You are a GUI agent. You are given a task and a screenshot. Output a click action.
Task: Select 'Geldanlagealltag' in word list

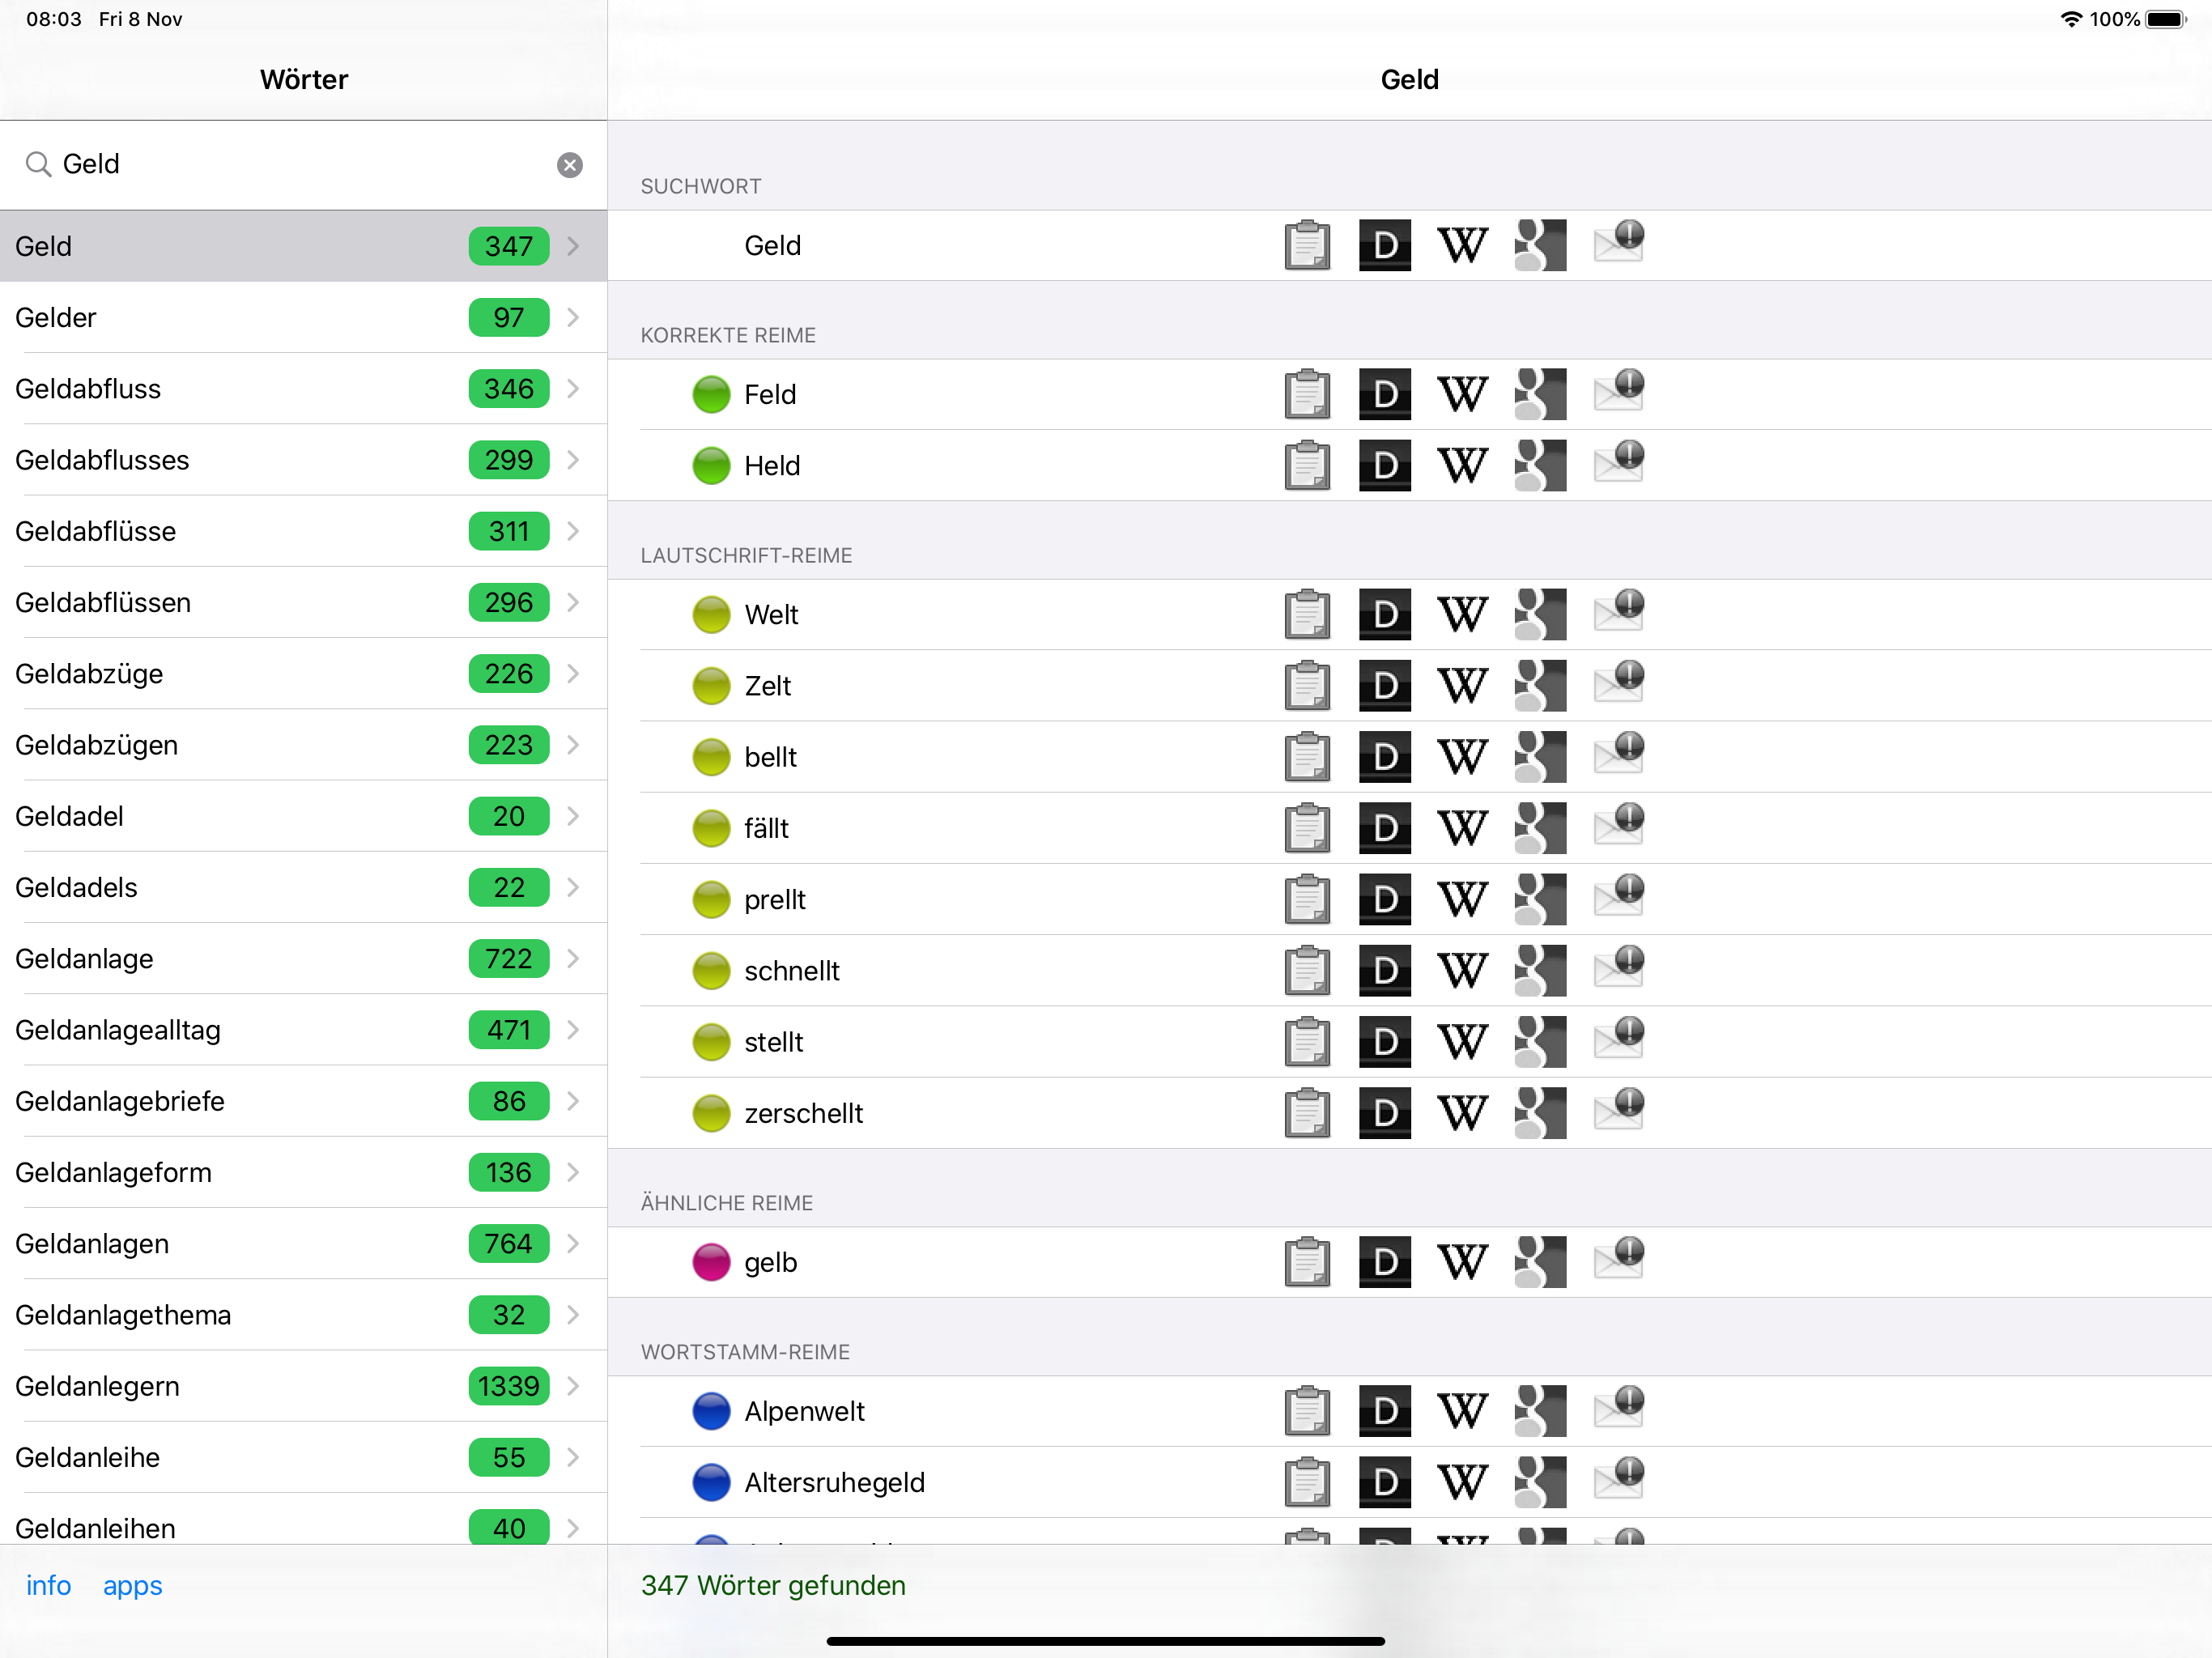point(303,1030)
